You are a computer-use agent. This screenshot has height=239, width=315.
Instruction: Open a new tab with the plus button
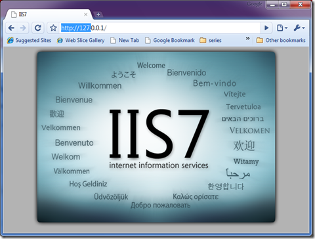click(x=98, y=14)
